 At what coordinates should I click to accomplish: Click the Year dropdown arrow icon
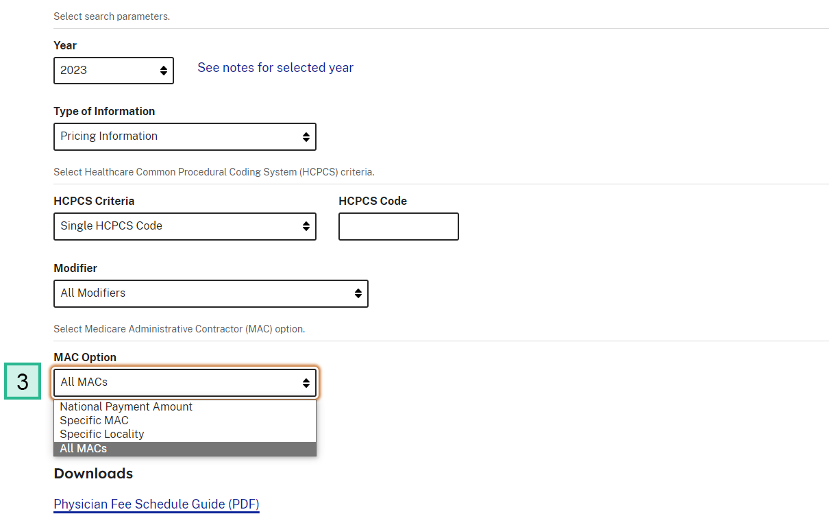tap(163, 70)
